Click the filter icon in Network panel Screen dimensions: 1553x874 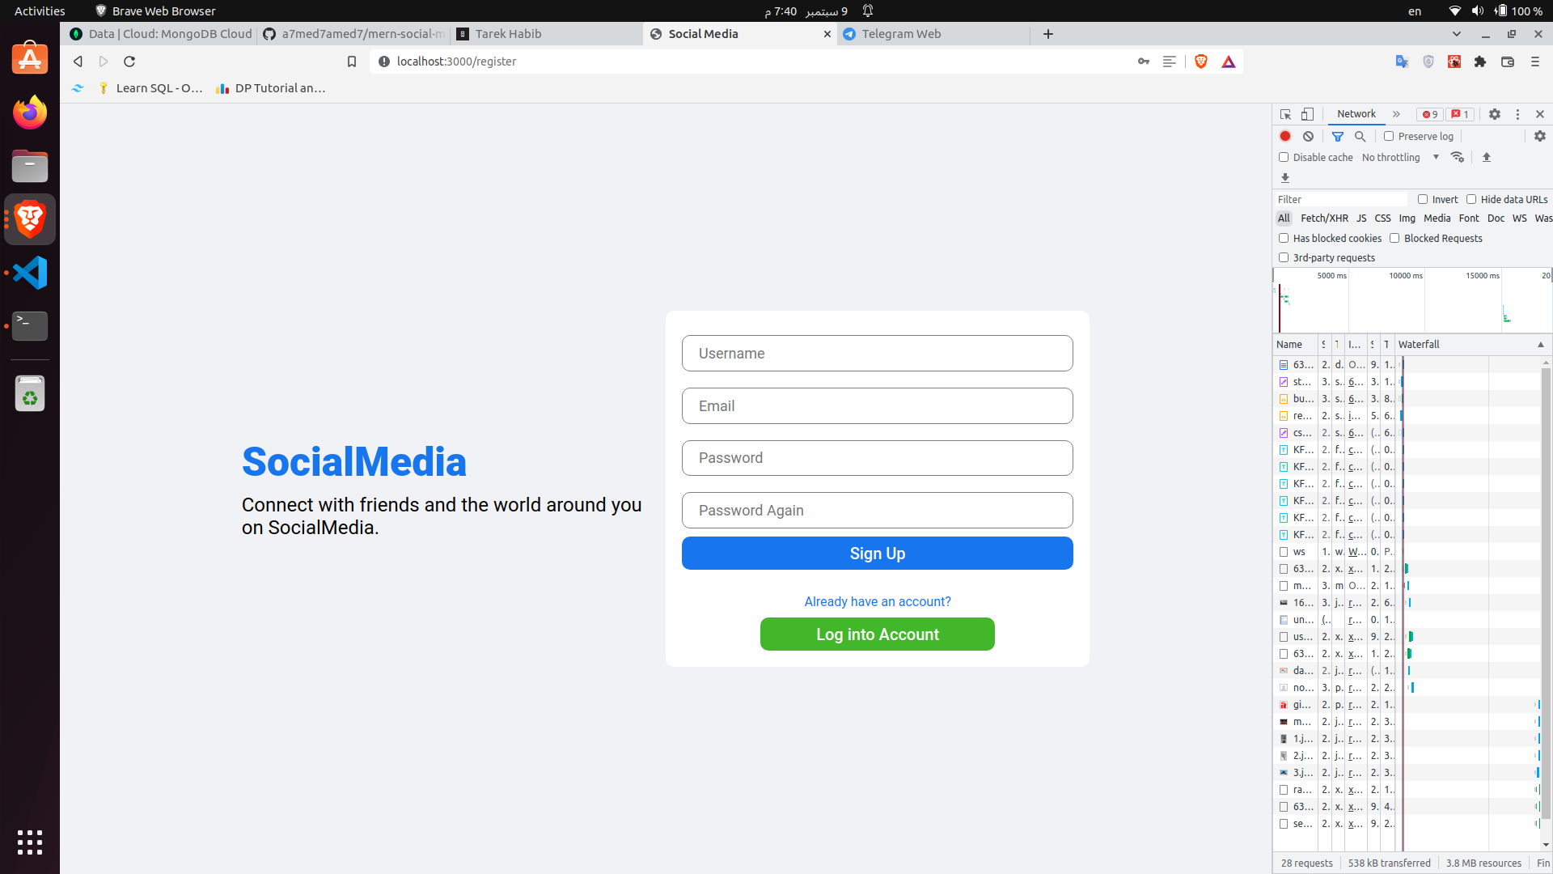tap(1336, 135)
